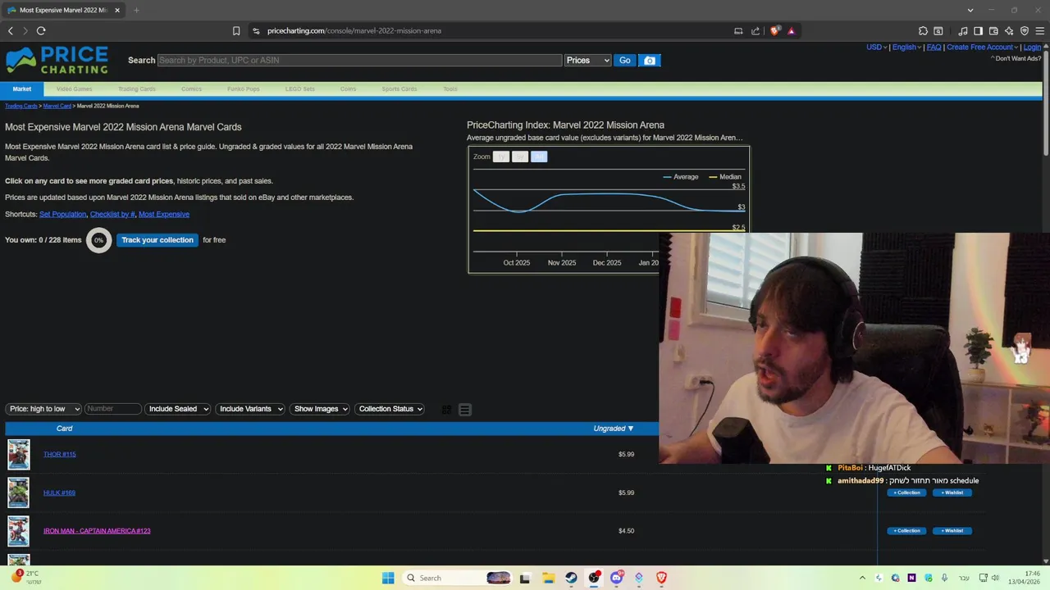1050x590 pixels.
Task: Expand Create Free Account dropdown
Action: coord(983,48)
